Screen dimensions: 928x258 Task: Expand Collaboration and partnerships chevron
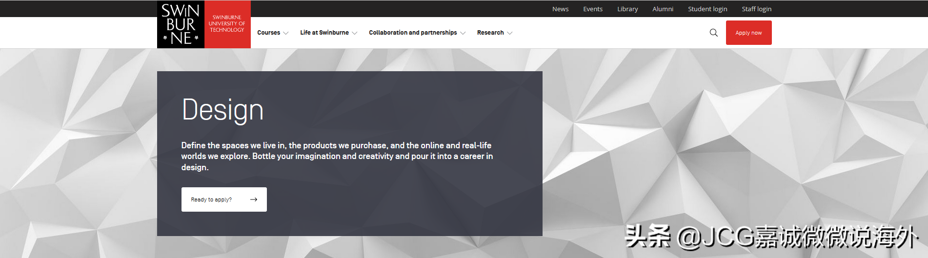tap(463, 33)
